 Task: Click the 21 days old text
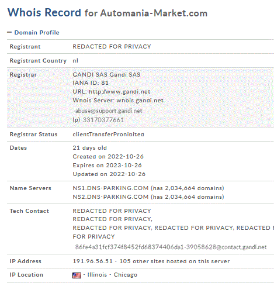pyautogui.click(x=90, y=148)
